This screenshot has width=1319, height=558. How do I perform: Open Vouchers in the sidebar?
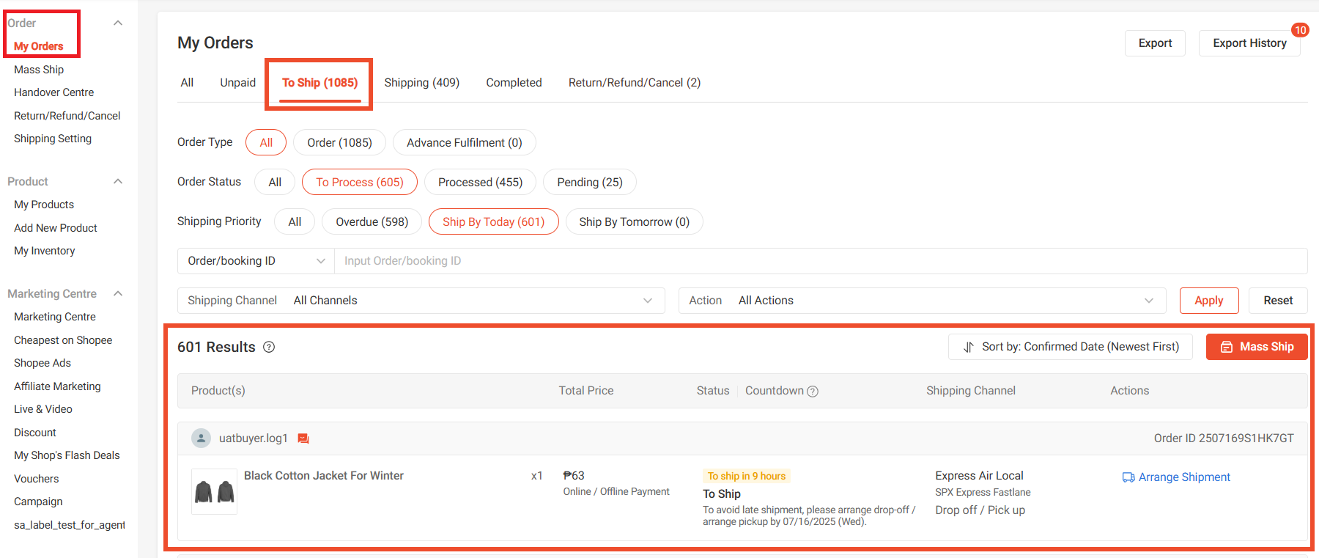tap(37, 479)
